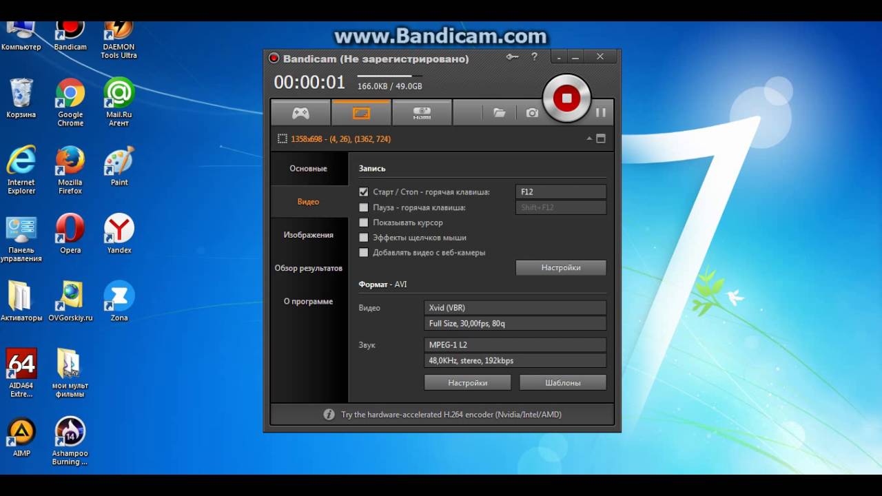This screenshot has height=496, width=882.
Task: Select the screen rectangle recording mode
Action: click(x=361, y=113)
